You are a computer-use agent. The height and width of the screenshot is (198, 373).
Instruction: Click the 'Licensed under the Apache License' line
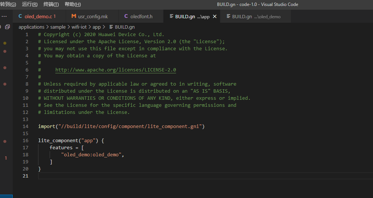point(131,41)
